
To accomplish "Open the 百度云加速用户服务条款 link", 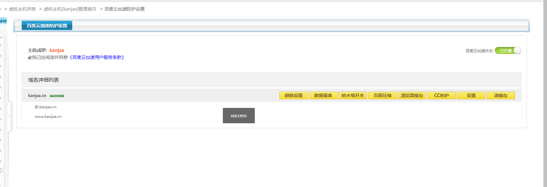I will tap(97, 57).
